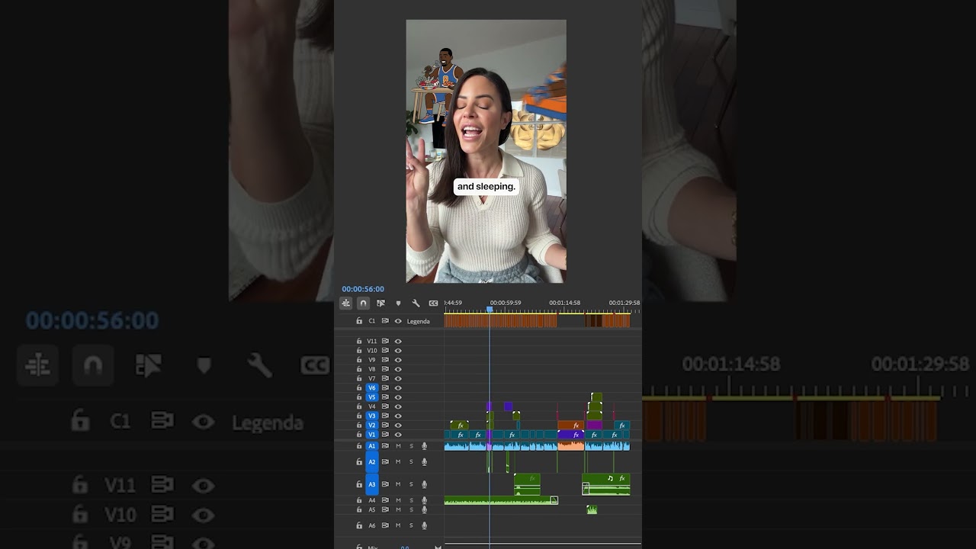Enable voice-over record on track A1

point(424,446)
